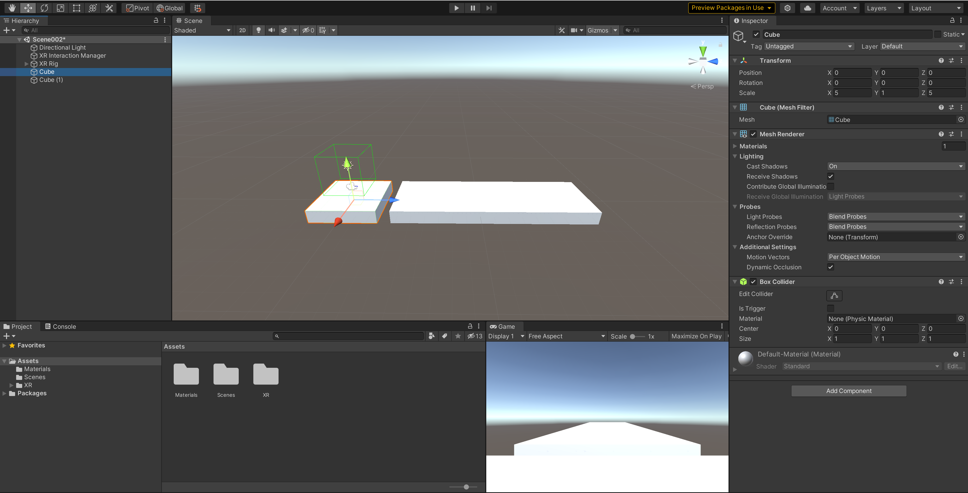Enable Is Trigger checkbox
The width and height of the screenshot is (968, 493).
click(830, 308)
